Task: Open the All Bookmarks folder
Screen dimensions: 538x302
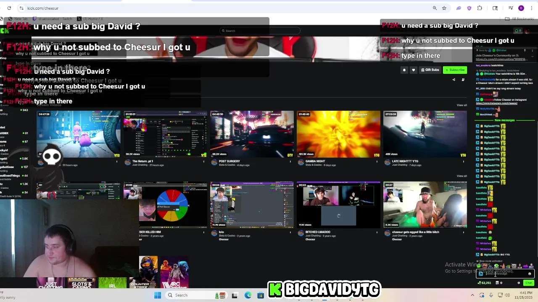Action: click(x=519, y=19)
